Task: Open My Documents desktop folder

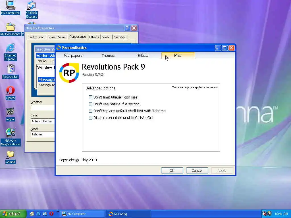Action: pos(10,29)
